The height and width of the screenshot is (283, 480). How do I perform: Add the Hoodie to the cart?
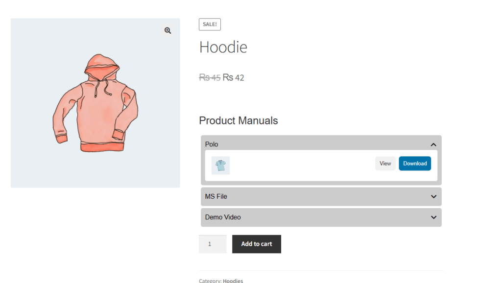(x=257, y=244)
